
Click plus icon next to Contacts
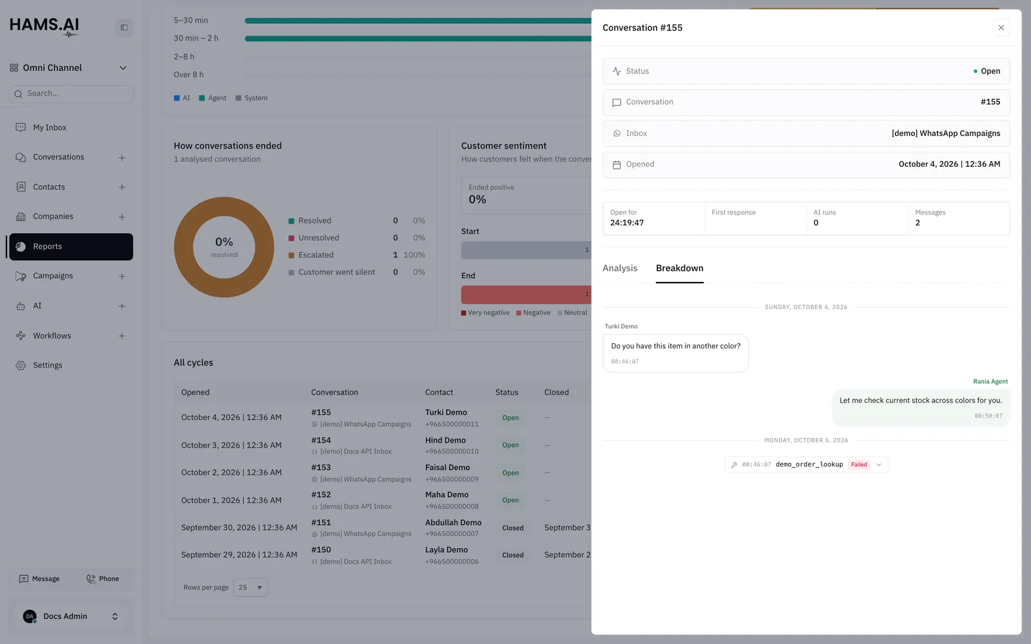[122, 187]
